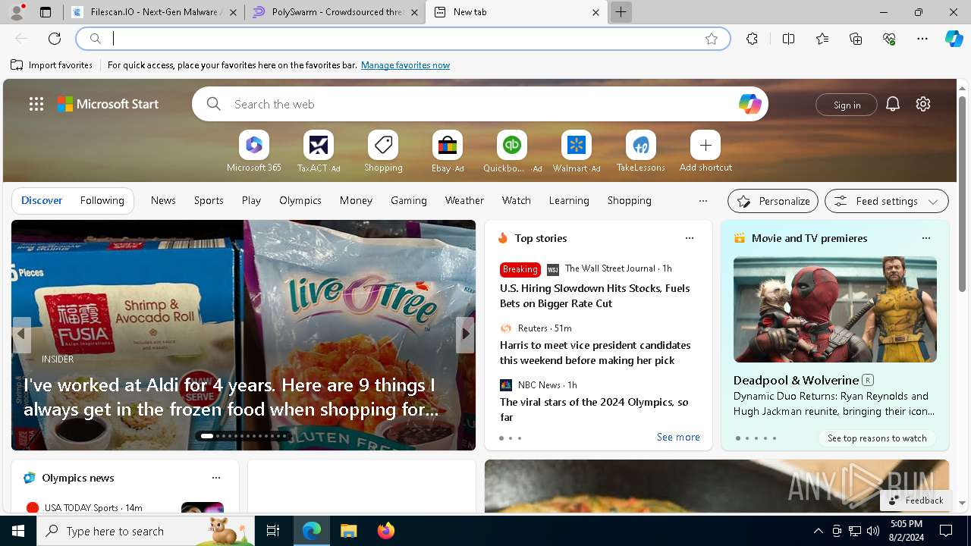Open viral stars of 2024 Olympics headline
This screenshot has width=971, height=546.
594,409
